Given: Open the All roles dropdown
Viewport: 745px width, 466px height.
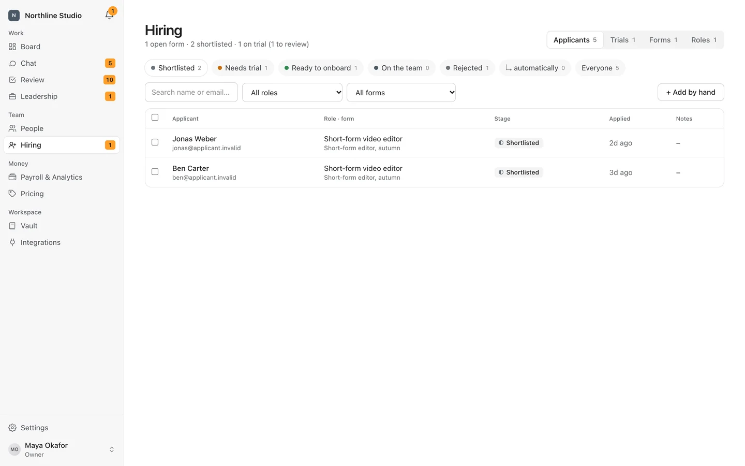Looking at the screenshot, I should pos(292,93).
